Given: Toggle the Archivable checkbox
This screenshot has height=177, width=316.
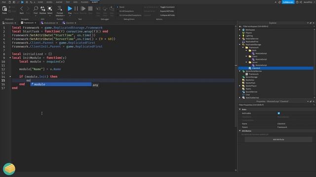Looking at the screenshot, I should [x=278, y=113].
